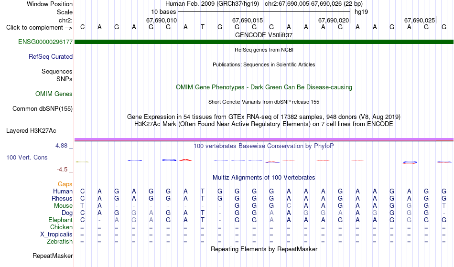
Task: Click H3K27Ac Mark ENCODE track title
Action: point(264,124)
